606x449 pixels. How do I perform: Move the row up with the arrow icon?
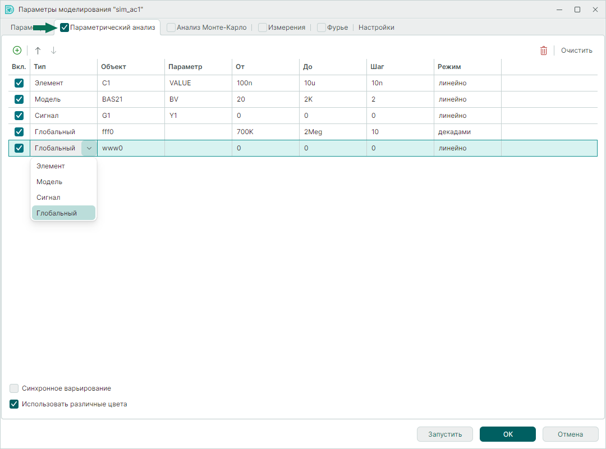[x=38, y=51]
